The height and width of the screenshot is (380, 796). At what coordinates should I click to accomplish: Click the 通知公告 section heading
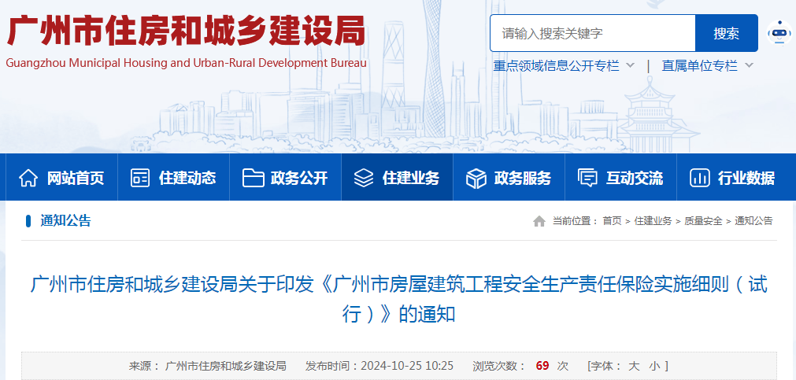click(x=65, y=221)
